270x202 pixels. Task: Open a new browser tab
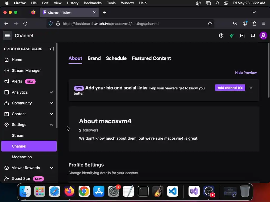click(x=104, y=13)
